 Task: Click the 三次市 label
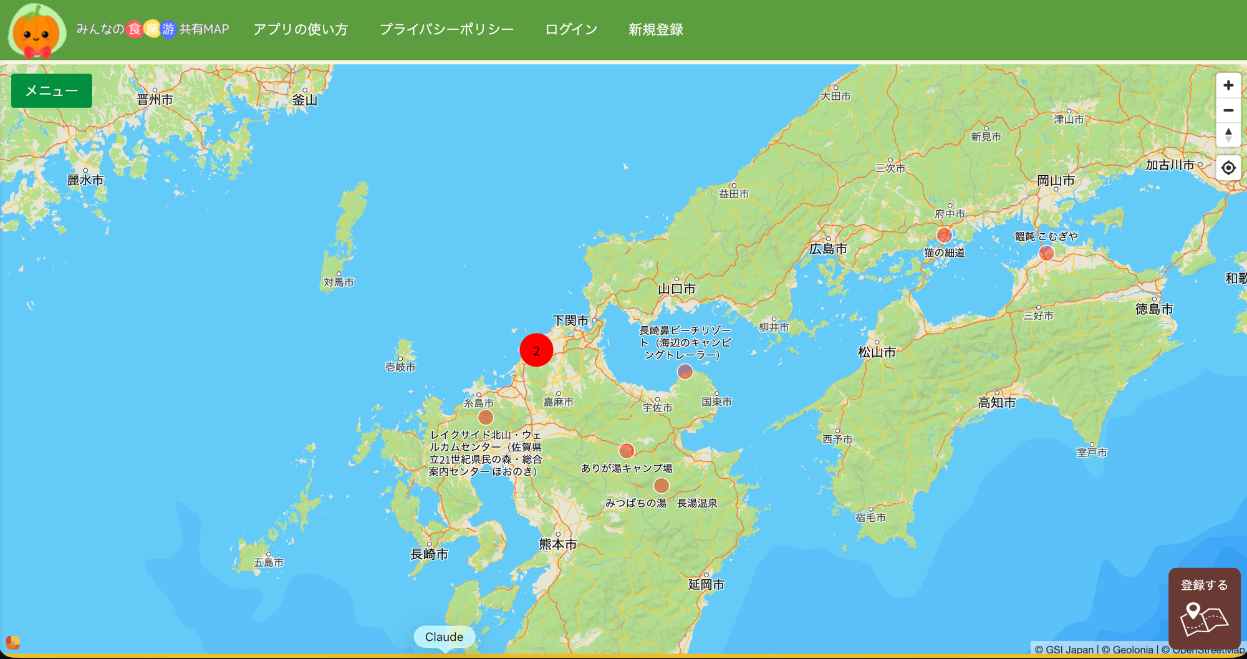coord(890,168)
